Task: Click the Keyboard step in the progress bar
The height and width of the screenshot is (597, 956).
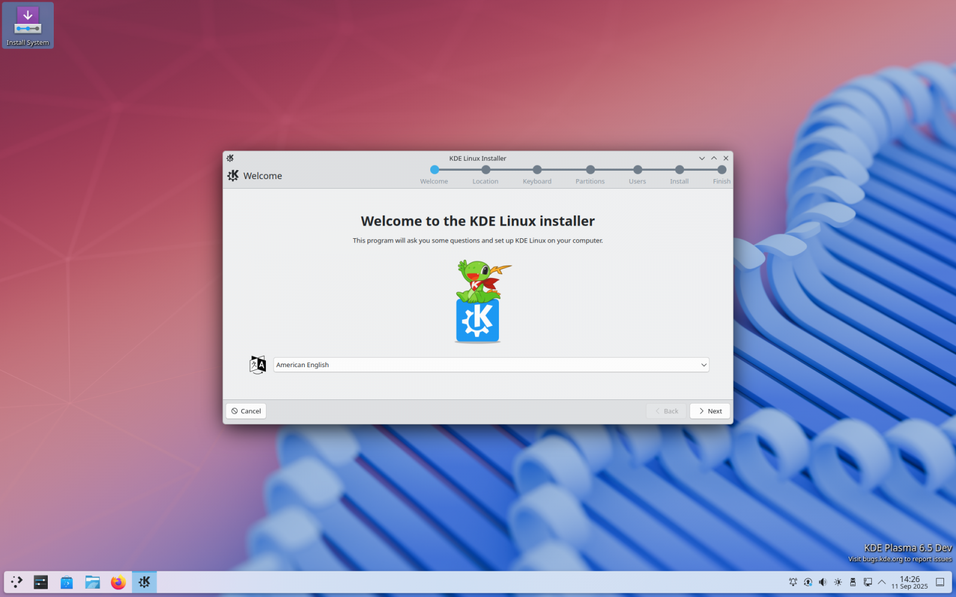Action: (x=537, y=176)
